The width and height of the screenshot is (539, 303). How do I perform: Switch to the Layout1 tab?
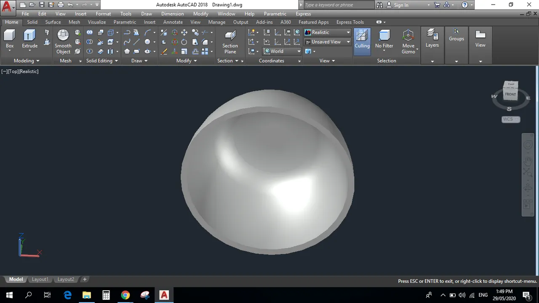(40, 279)
